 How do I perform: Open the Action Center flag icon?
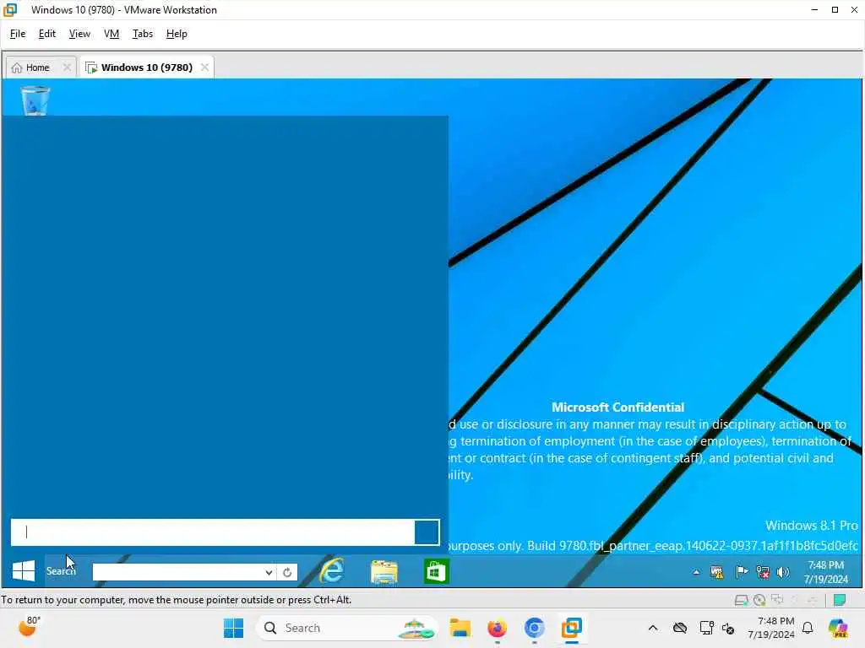[x=742, y=573]
